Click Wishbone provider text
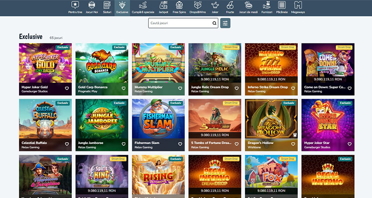The height and width of the screenshot is (198, 372). pos(254,147)
